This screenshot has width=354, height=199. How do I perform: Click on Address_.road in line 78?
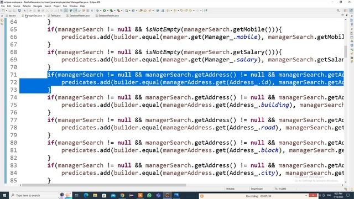pos(252,128)
